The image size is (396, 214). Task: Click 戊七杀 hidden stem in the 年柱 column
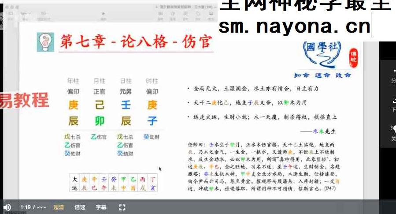[73, 137]
